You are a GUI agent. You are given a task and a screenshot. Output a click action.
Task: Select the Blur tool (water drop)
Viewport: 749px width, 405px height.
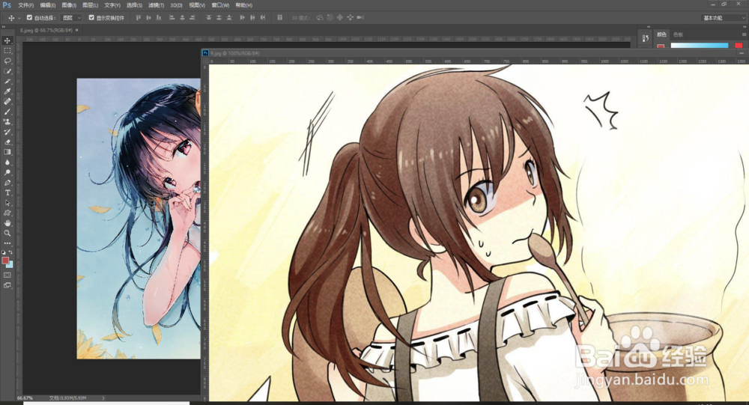click(7, 162)
